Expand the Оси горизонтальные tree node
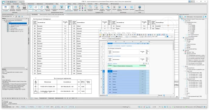The height and width of the screenshot is (110, 209). 186,35
